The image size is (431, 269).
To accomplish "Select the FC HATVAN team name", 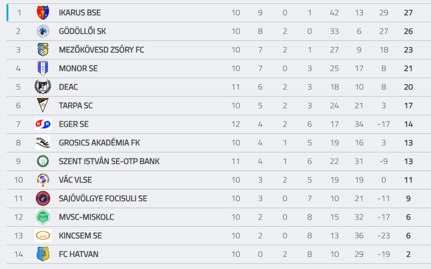I will pos(79,254).
